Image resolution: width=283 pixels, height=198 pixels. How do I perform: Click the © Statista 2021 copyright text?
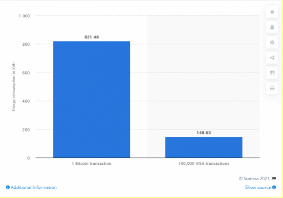coord(254,178)
